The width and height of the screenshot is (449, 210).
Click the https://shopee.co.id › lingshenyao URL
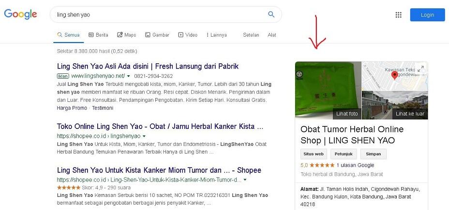point(99,136)
